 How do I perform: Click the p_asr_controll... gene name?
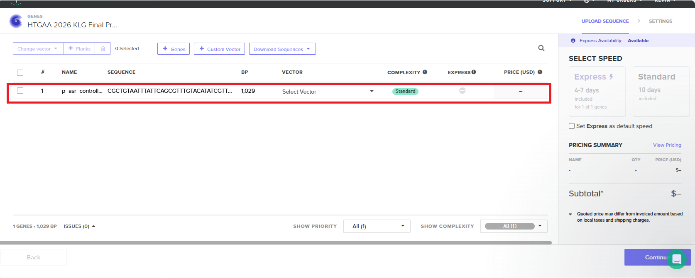pos(82,91)
